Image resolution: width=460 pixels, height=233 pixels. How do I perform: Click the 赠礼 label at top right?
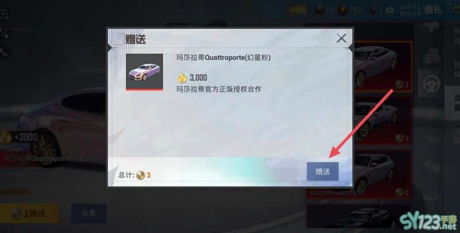coord(433,10)
